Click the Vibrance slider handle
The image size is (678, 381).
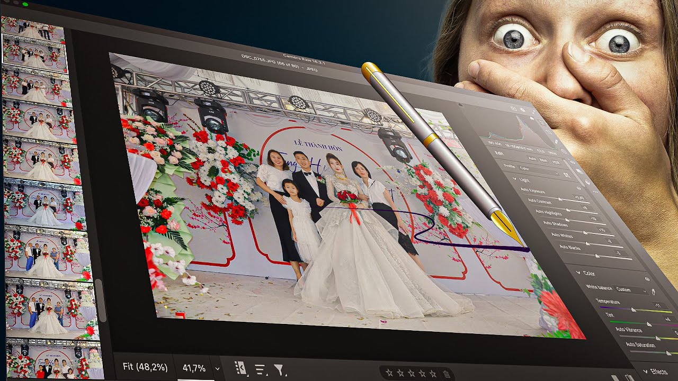pos(658,338)
